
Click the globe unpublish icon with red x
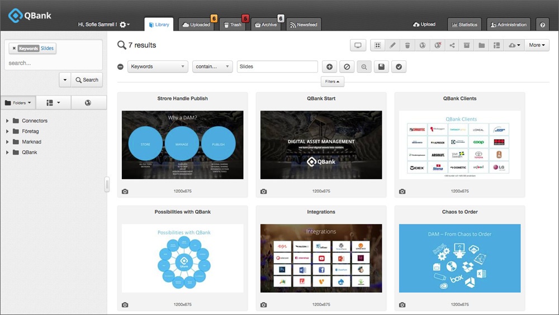(x=438, y=45)
